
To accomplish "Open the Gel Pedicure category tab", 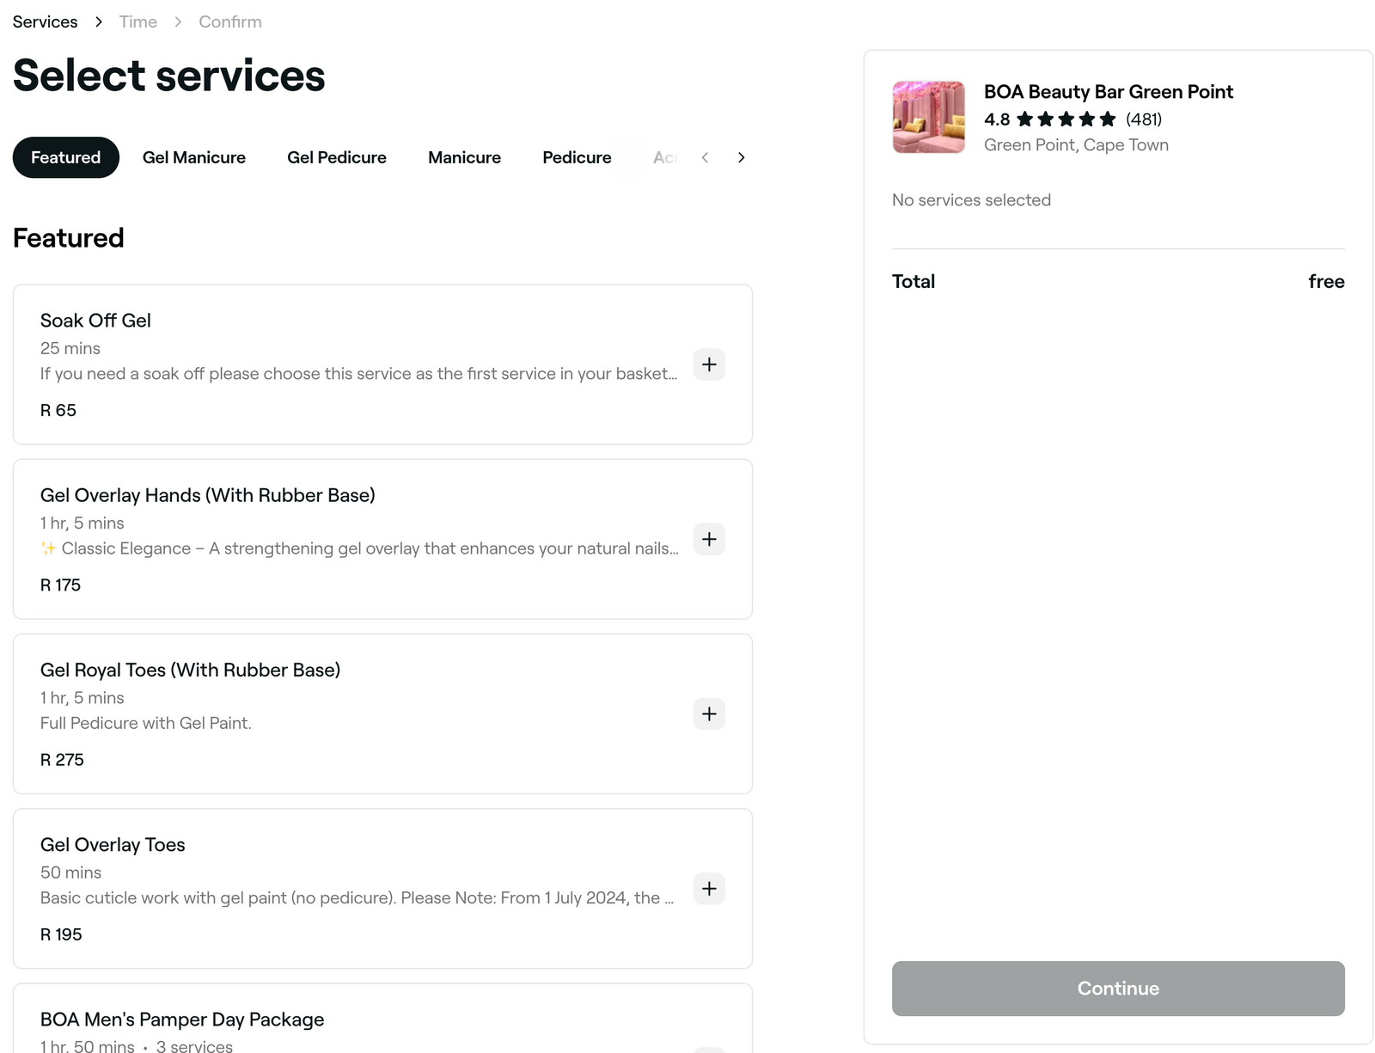I will 337,157.
